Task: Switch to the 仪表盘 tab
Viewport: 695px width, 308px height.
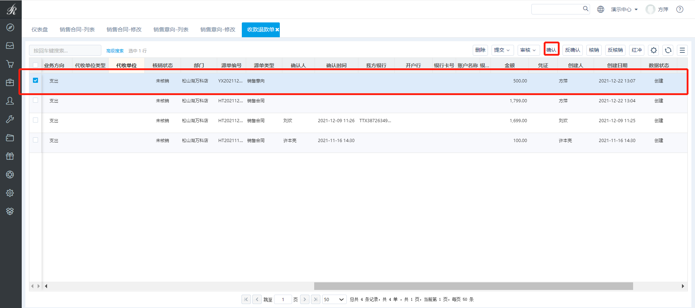Action: click(39, 30)
